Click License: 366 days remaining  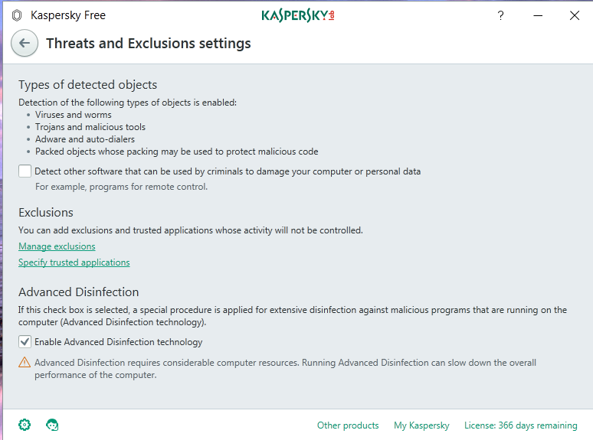click(521, 425)
